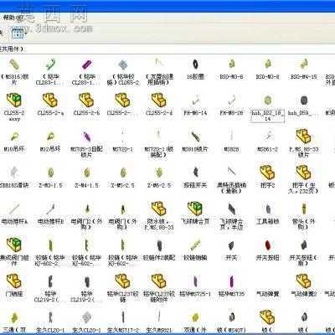
Task: Select the MS705-3自配锁片 file
Action: click(x=86, y=137)
